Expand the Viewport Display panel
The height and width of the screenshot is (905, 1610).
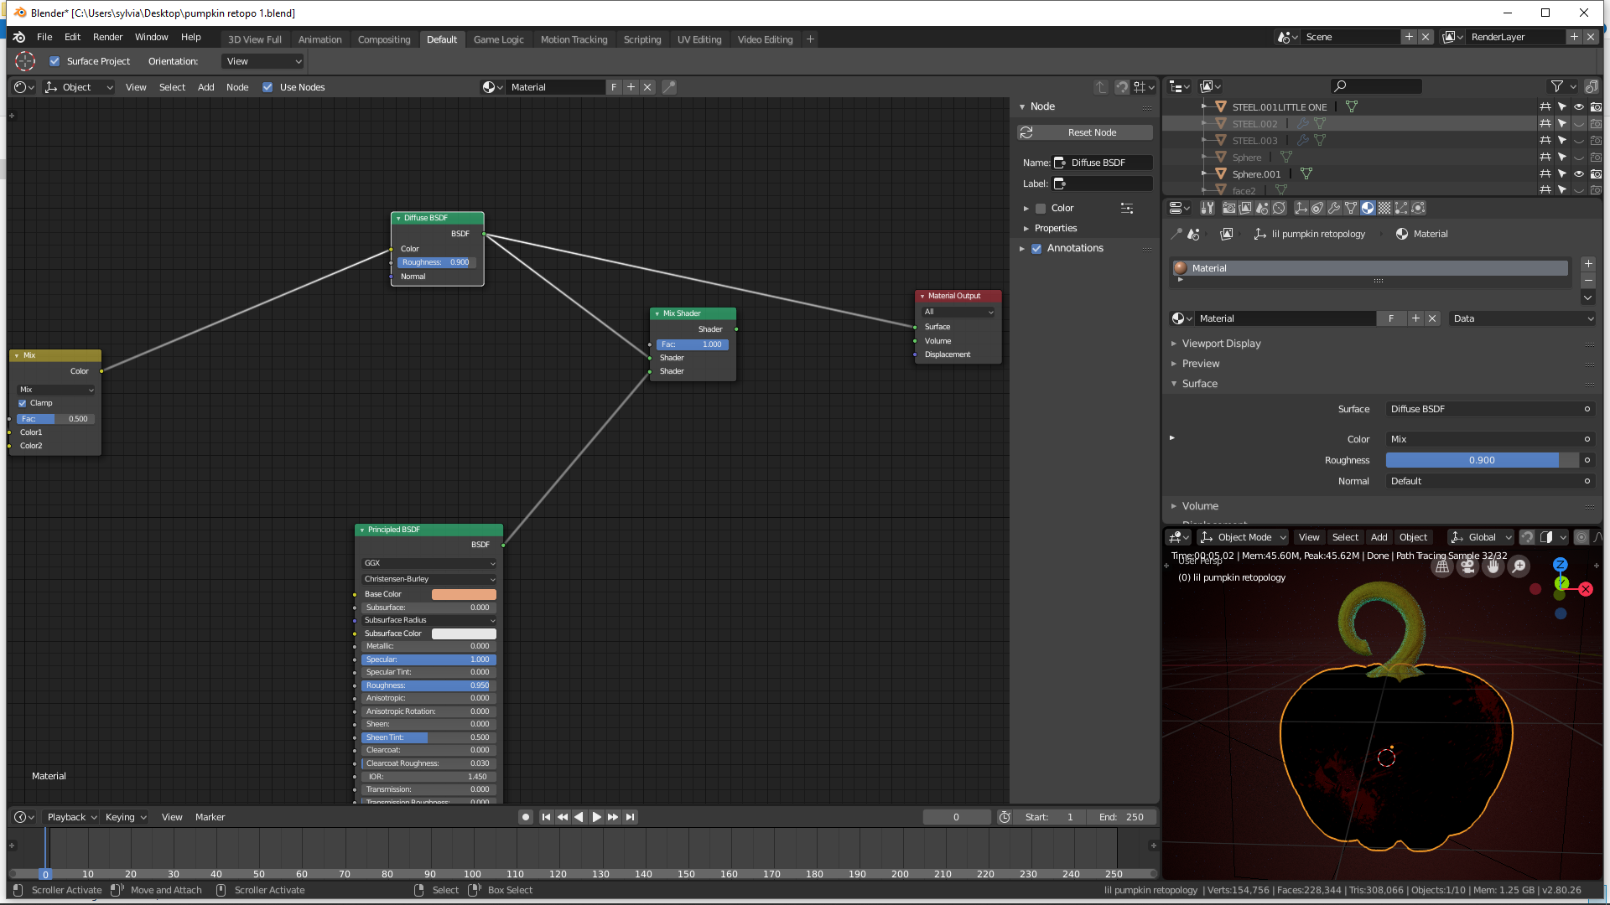tap(1221, 344)
